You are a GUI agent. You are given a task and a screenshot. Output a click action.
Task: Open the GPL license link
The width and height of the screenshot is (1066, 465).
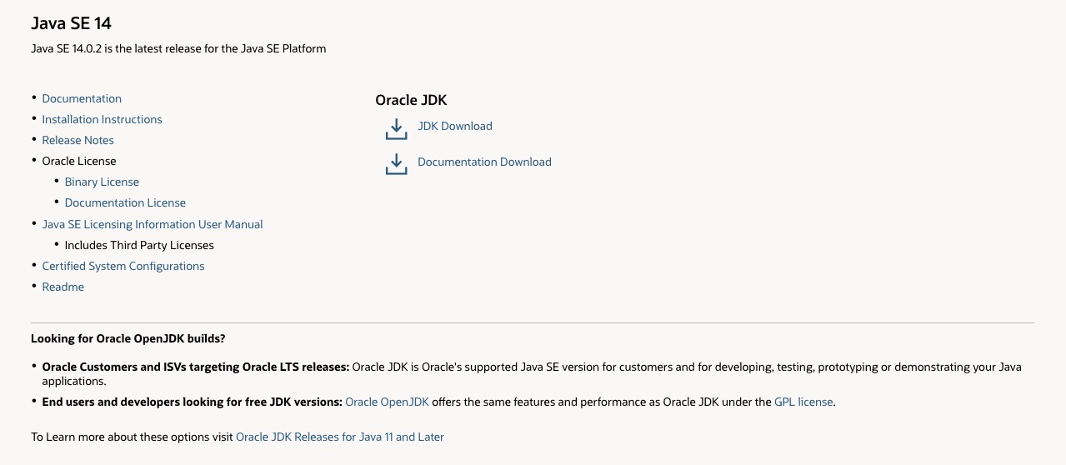pyautogui.click(x=803, y=402)
